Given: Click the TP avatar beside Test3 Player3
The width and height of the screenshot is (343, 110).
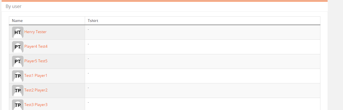Looking at the screenshot, I should pyautogui.click(x=18, y=105).
